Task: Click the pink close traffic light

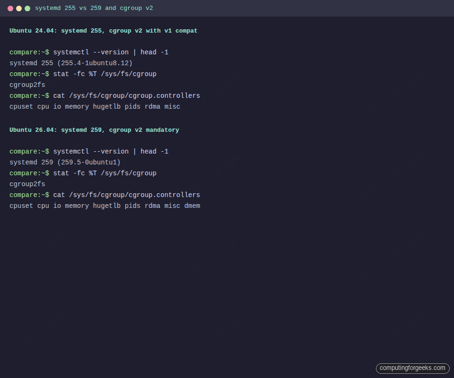Action: [x=10, y=8]
